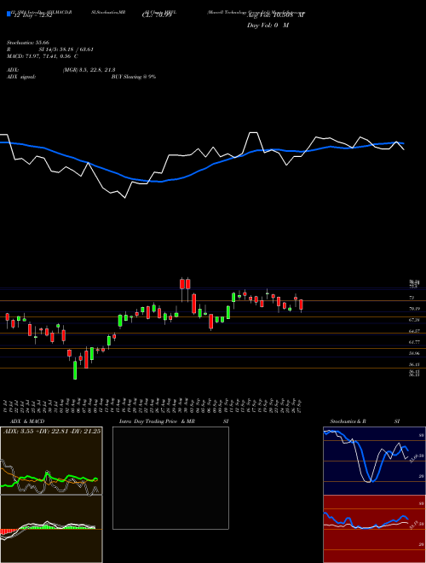
Task: Click the 'BUY Slowing @ 9%' signal text
Action: pyautogui.click(x=134, y=77)
